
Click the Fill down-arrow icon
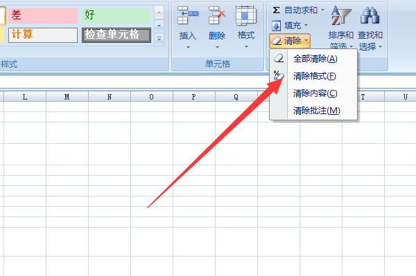(276, 26)
